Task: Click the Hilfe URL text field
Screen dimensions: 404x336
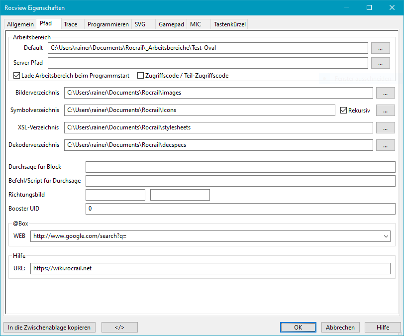Action: tap(210, 268)
